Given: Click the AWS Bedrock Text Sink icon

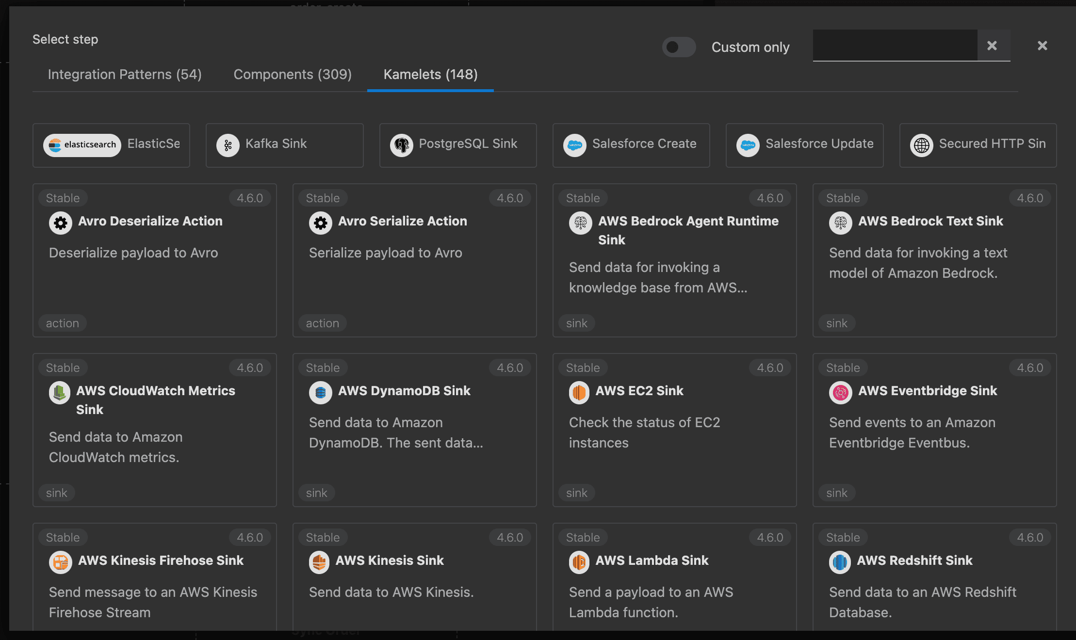Looking at the screenshot, I should tap(841, 223).
